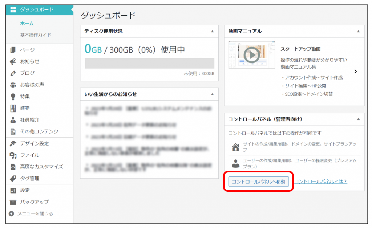Image resolution: width=372 pixels, height=228 pixels.
Task: Click next arrow in 動画マニュアル panel
Action: coord(356,72)
